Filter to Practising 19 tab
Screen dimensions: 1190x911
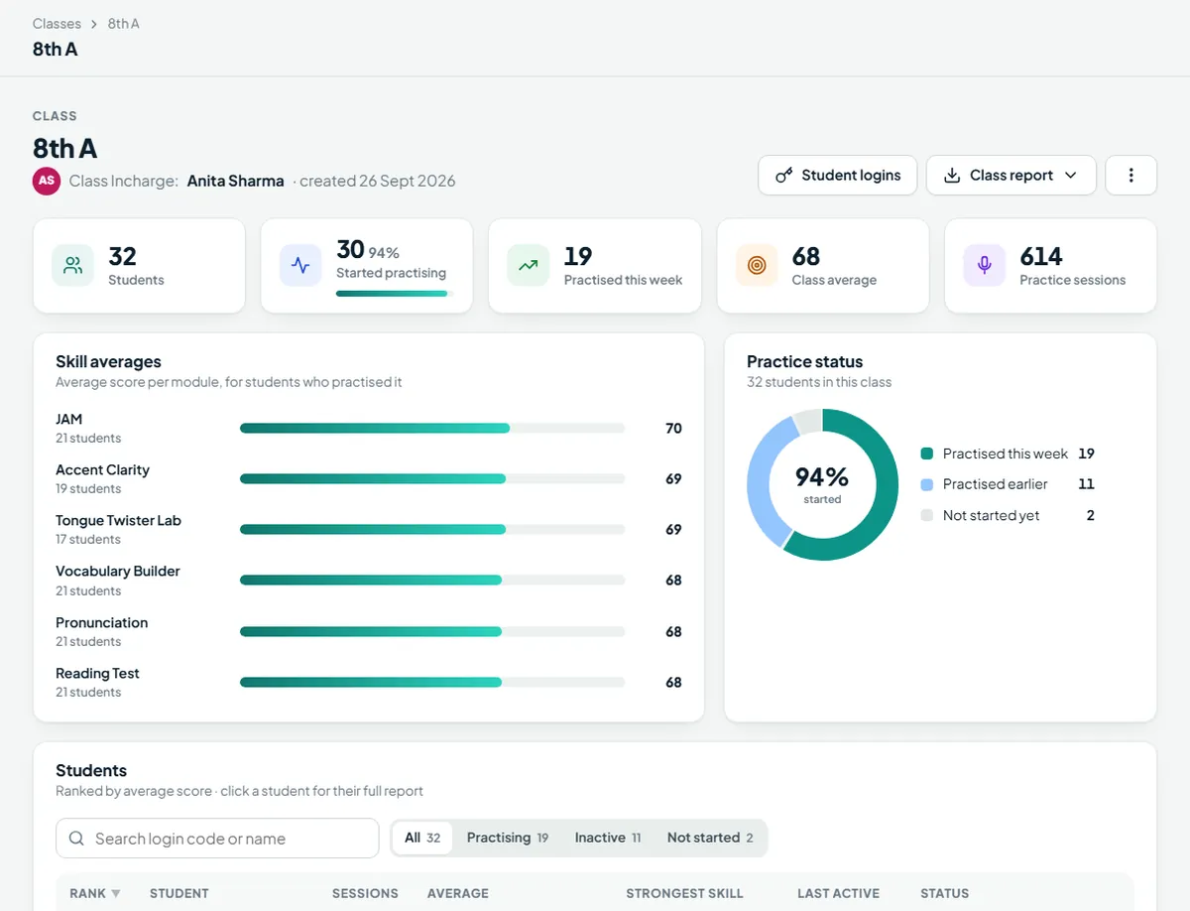tap(508, 838)
